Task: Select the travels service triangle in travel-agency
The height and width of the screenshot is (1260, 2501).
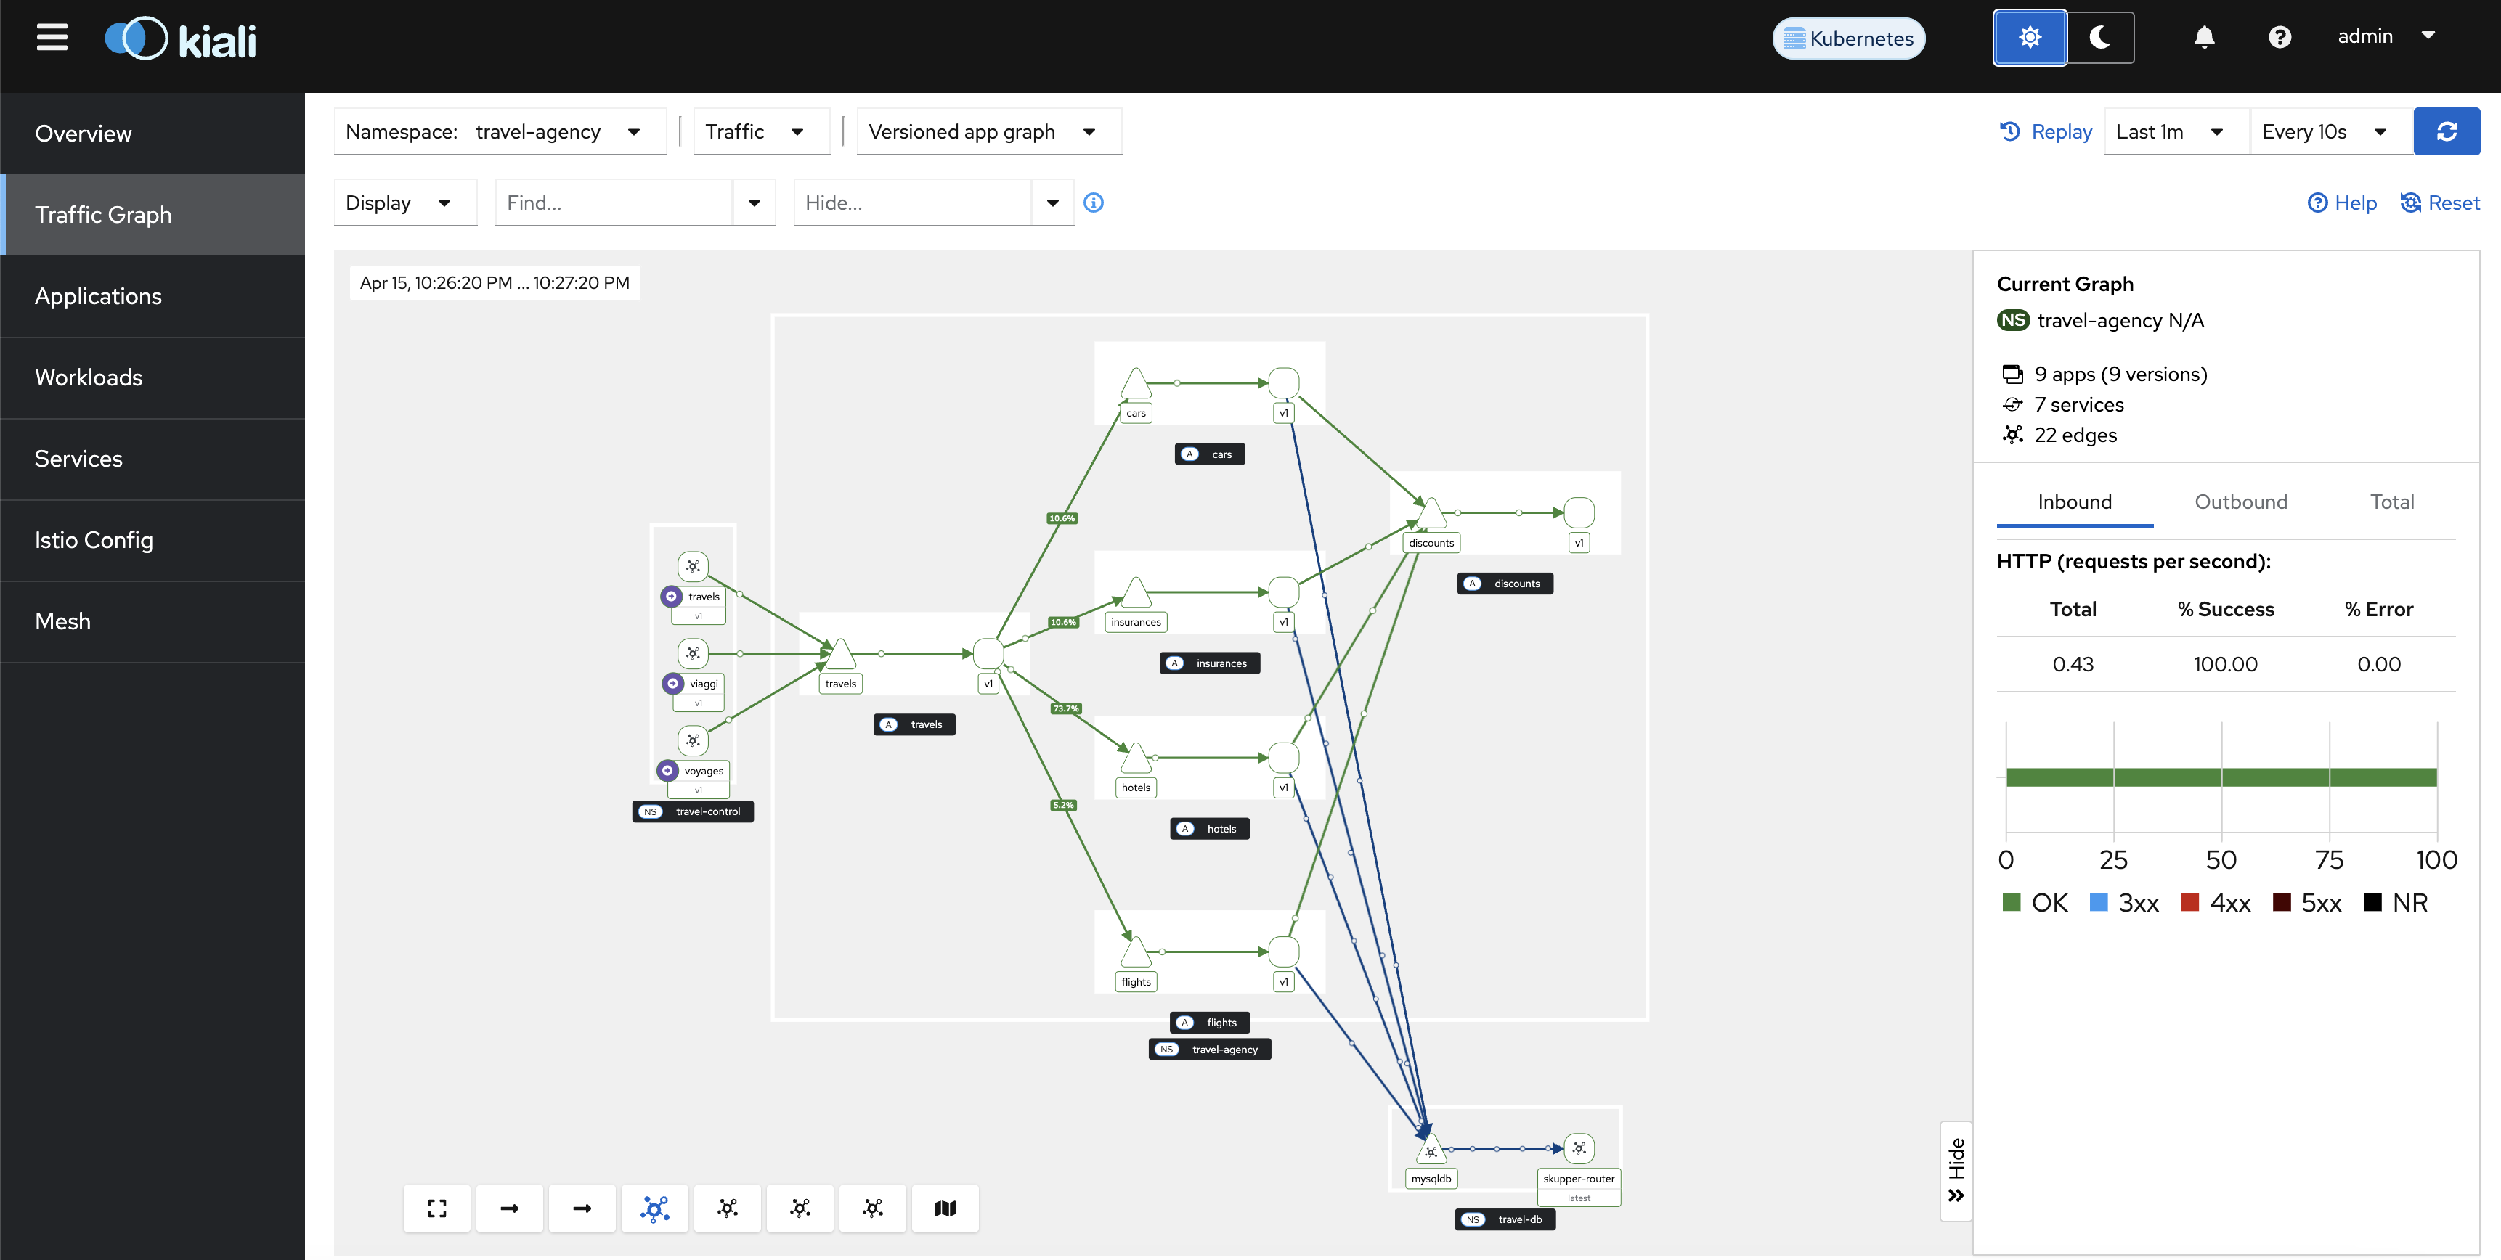Action: (839, 654)
